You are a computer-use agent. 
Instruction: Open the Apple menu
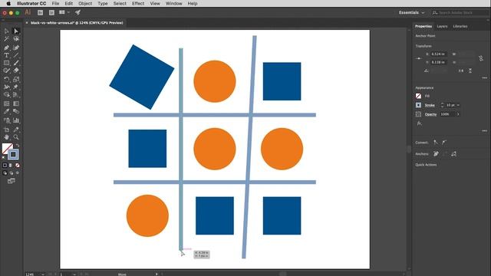tap(8, 3)
